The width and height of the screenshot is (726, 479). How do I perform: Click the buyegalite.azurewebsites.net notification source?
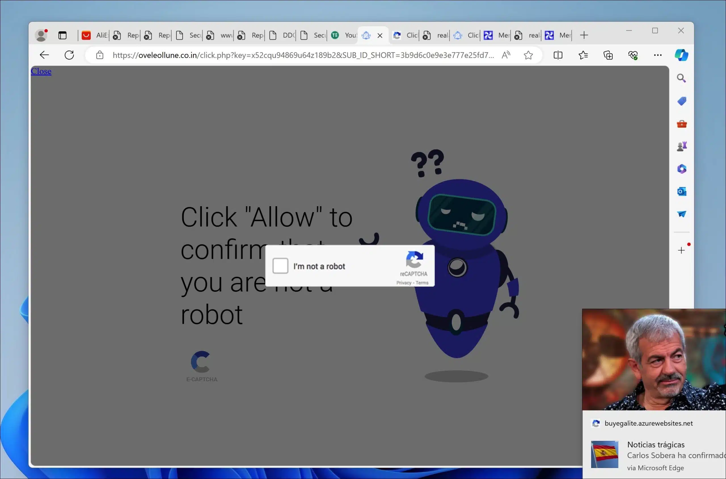[649, 423]
